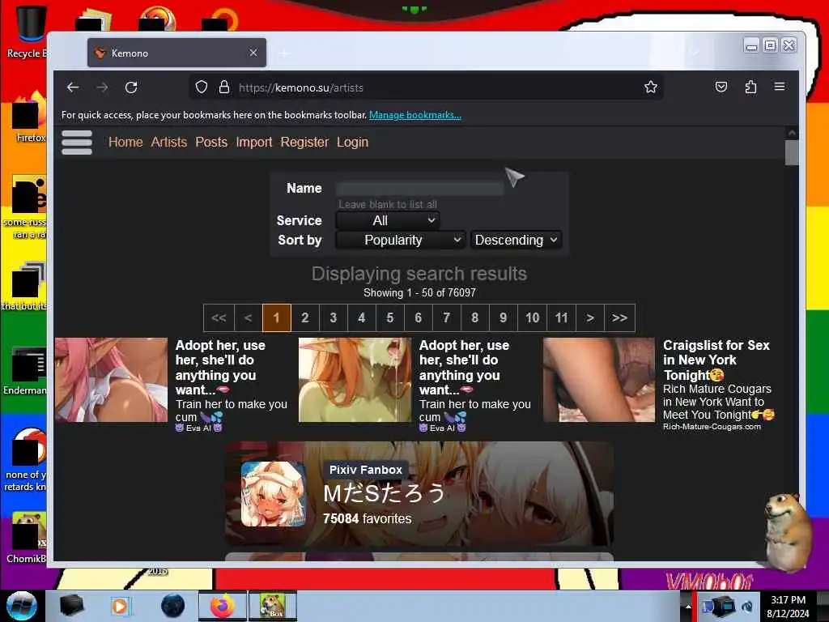Click the volume speaker tray icon
This screenshot has height=622, width=829.
747,607
